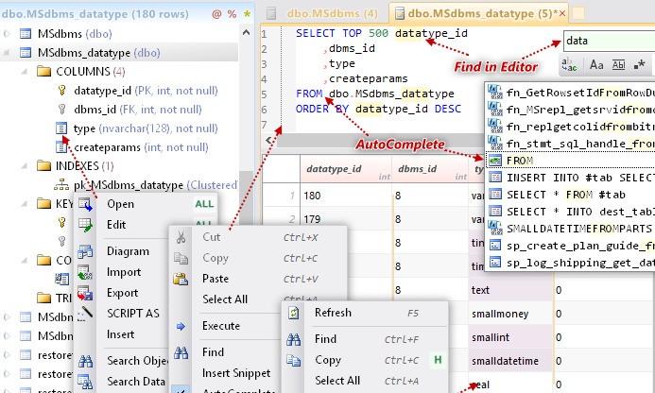655x393 pixels.
Task: Choose Open from table context menu
Action: [x=120, y=204]
